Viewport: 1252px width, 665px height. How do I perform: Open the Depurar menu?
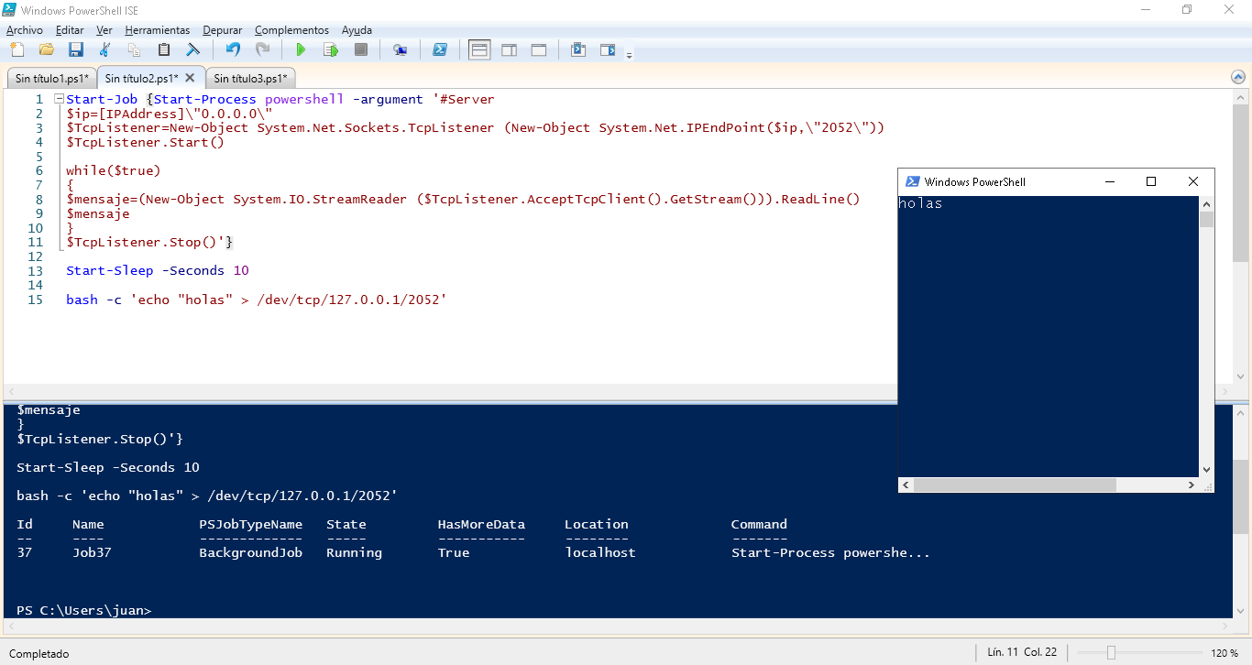(x=223, y=30)
